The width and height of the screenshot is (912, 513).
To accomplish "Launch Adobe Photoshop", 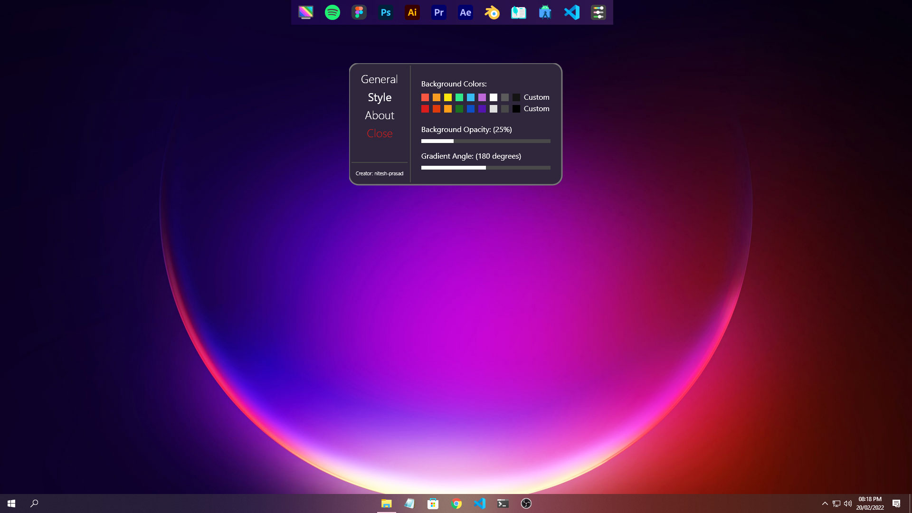I will point(385,12).
